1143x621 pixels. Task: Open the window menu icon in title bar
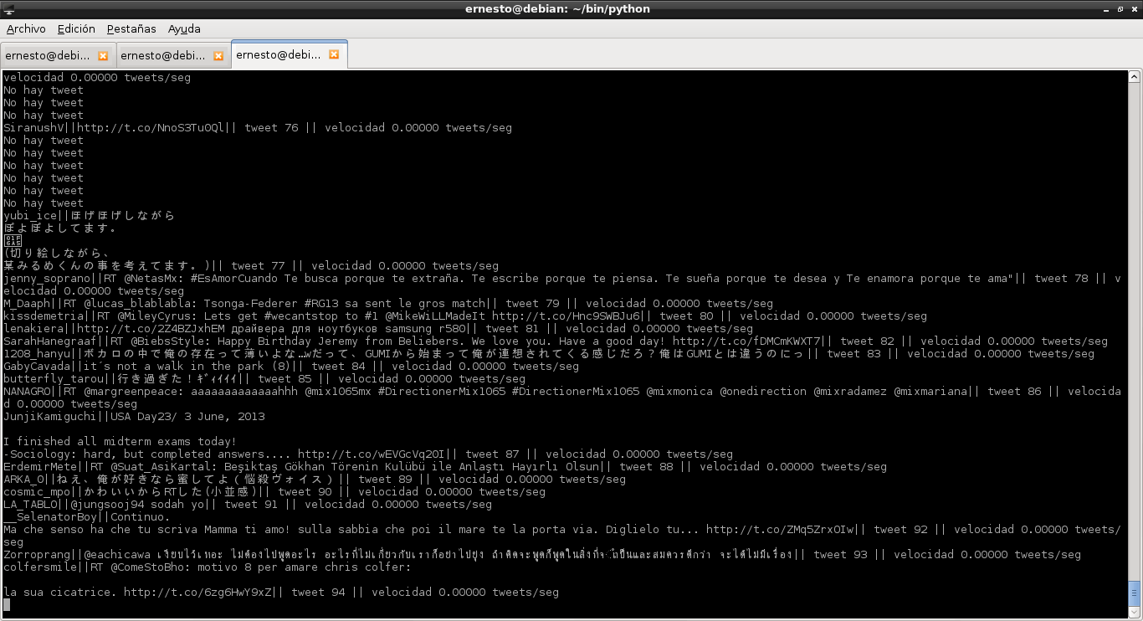click(8, 8)
